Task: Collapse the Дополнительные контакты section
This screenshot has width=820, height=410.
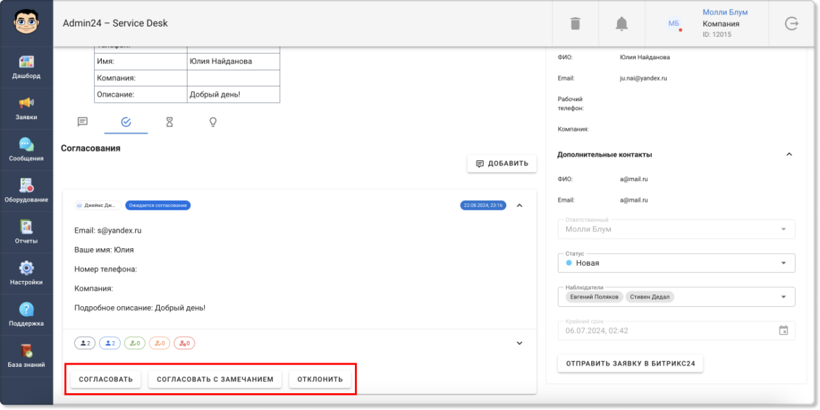Action: tap(789, 154)
